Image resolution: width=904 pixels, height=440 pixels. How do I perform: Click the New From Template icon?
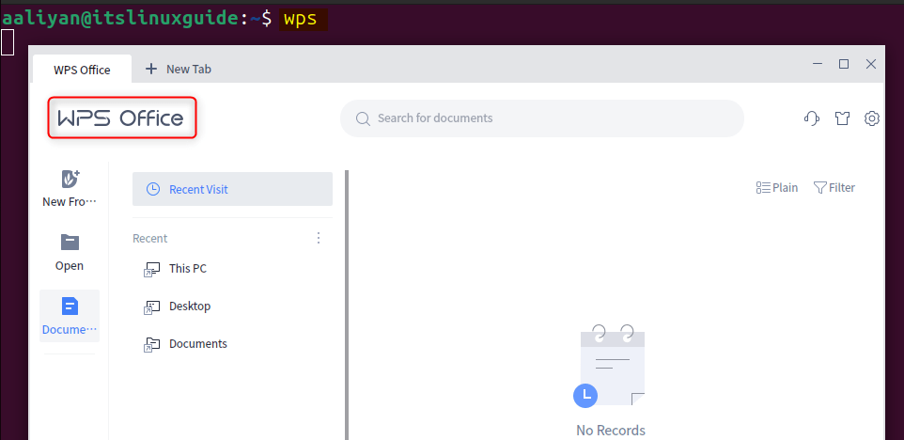pyautogui.click(x=70, y=179)
